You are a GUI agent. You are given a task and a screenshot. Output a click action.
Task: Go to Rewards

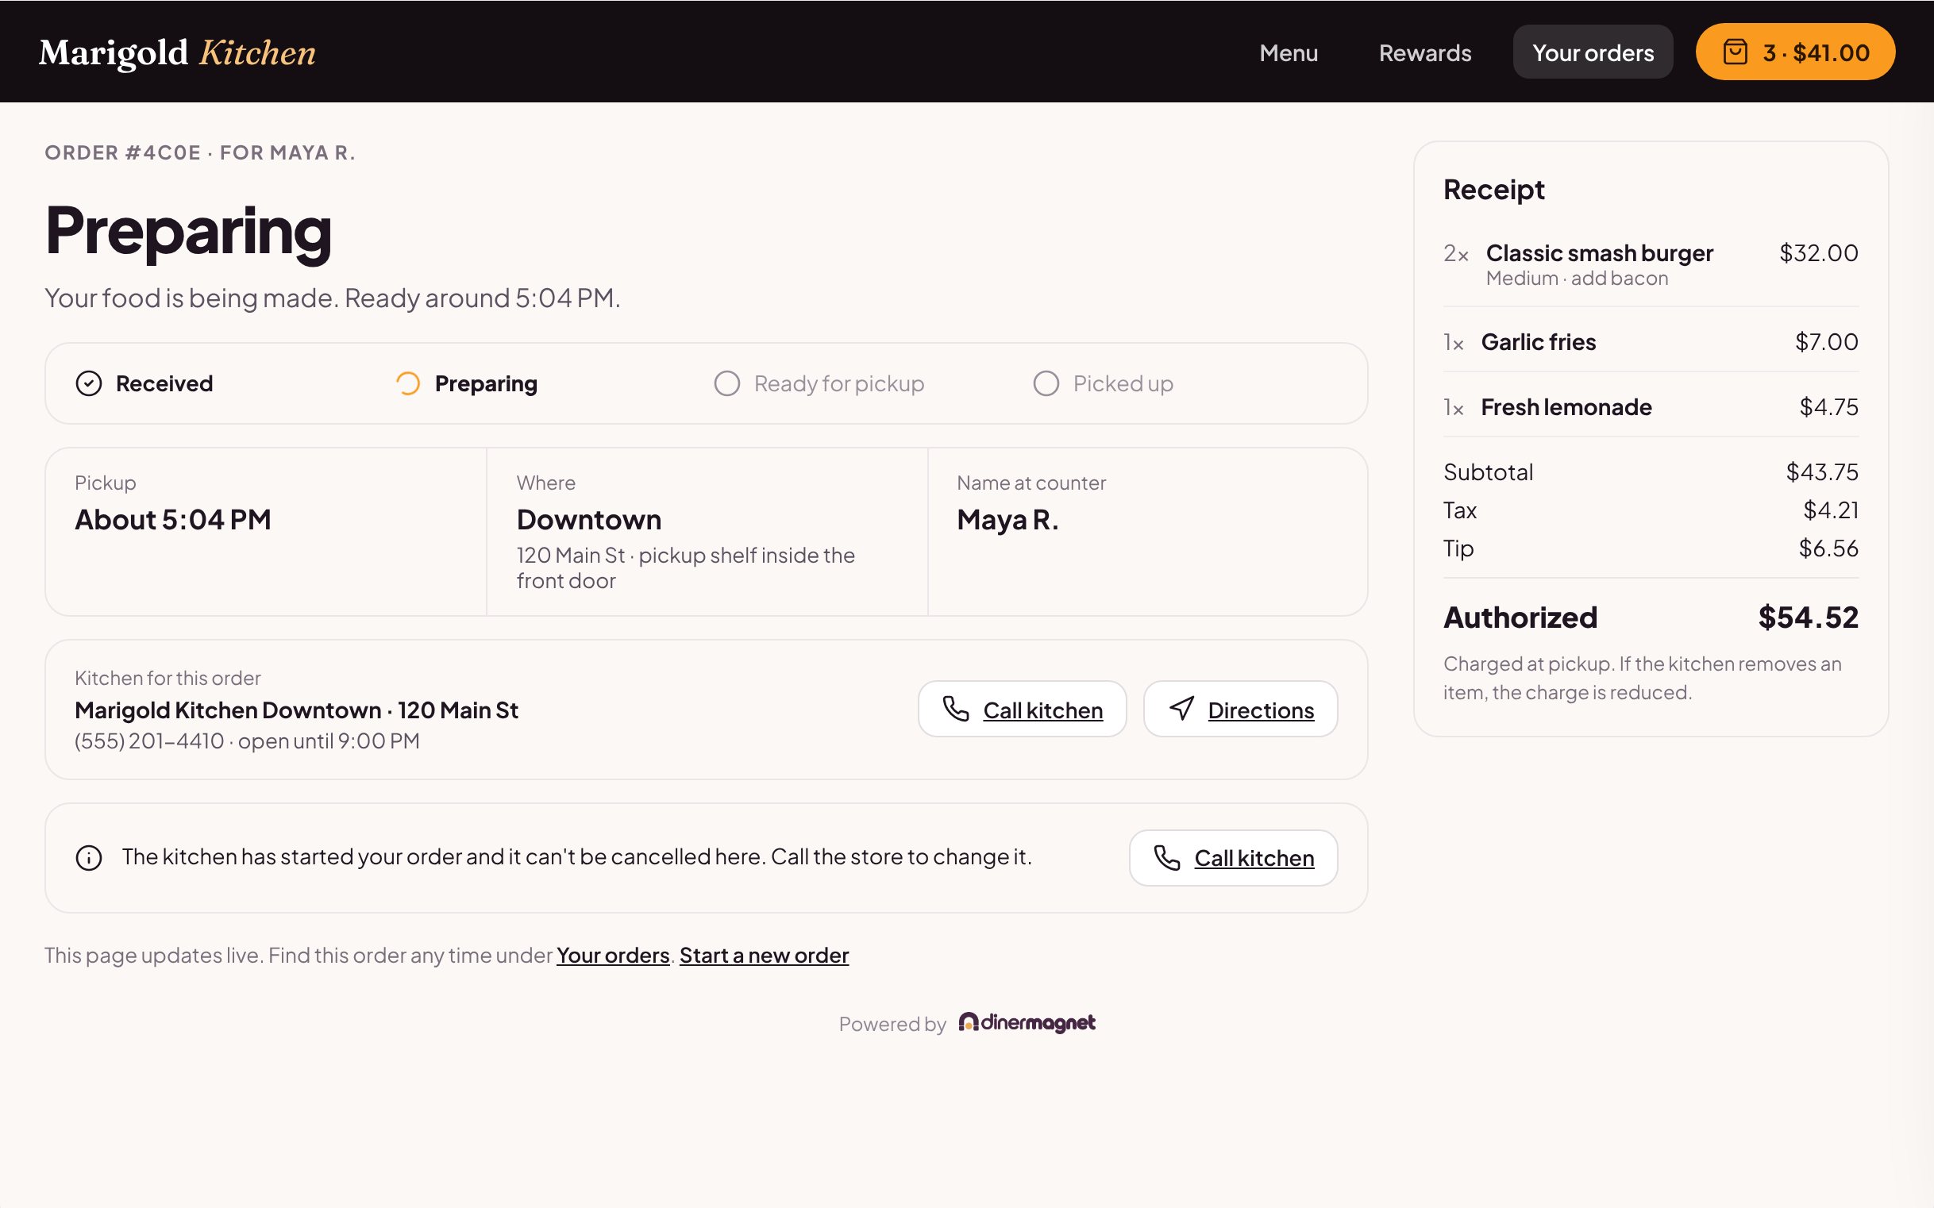click(1425, 52)
